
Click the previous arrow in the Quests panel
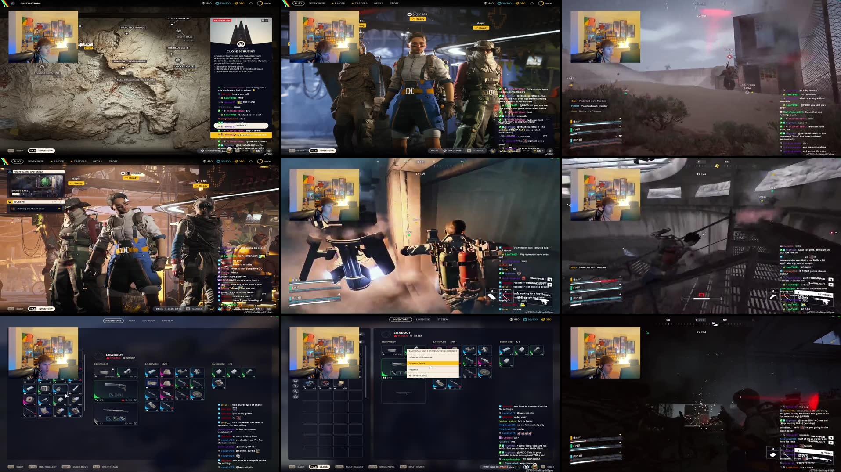[52, 202]
